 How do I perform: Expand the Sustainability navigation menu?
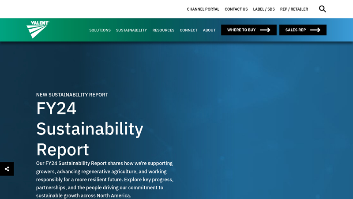tap(131, 30)
